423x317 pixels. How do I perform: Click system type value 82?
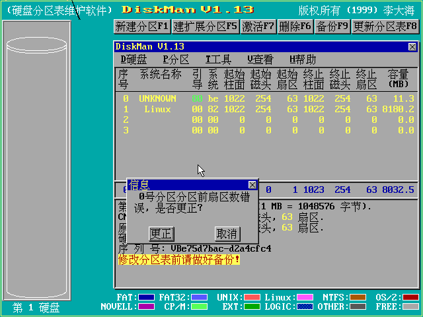(x=213, y=109)
